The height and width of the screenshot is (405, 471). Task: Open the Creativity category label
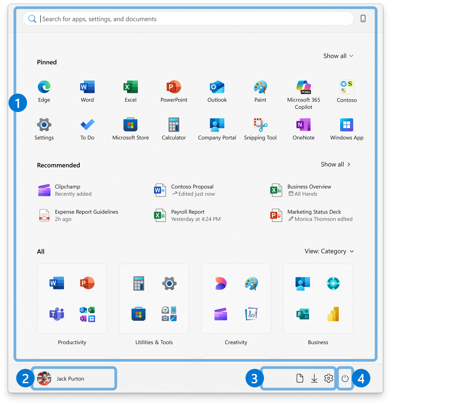(x=236, y=342)
